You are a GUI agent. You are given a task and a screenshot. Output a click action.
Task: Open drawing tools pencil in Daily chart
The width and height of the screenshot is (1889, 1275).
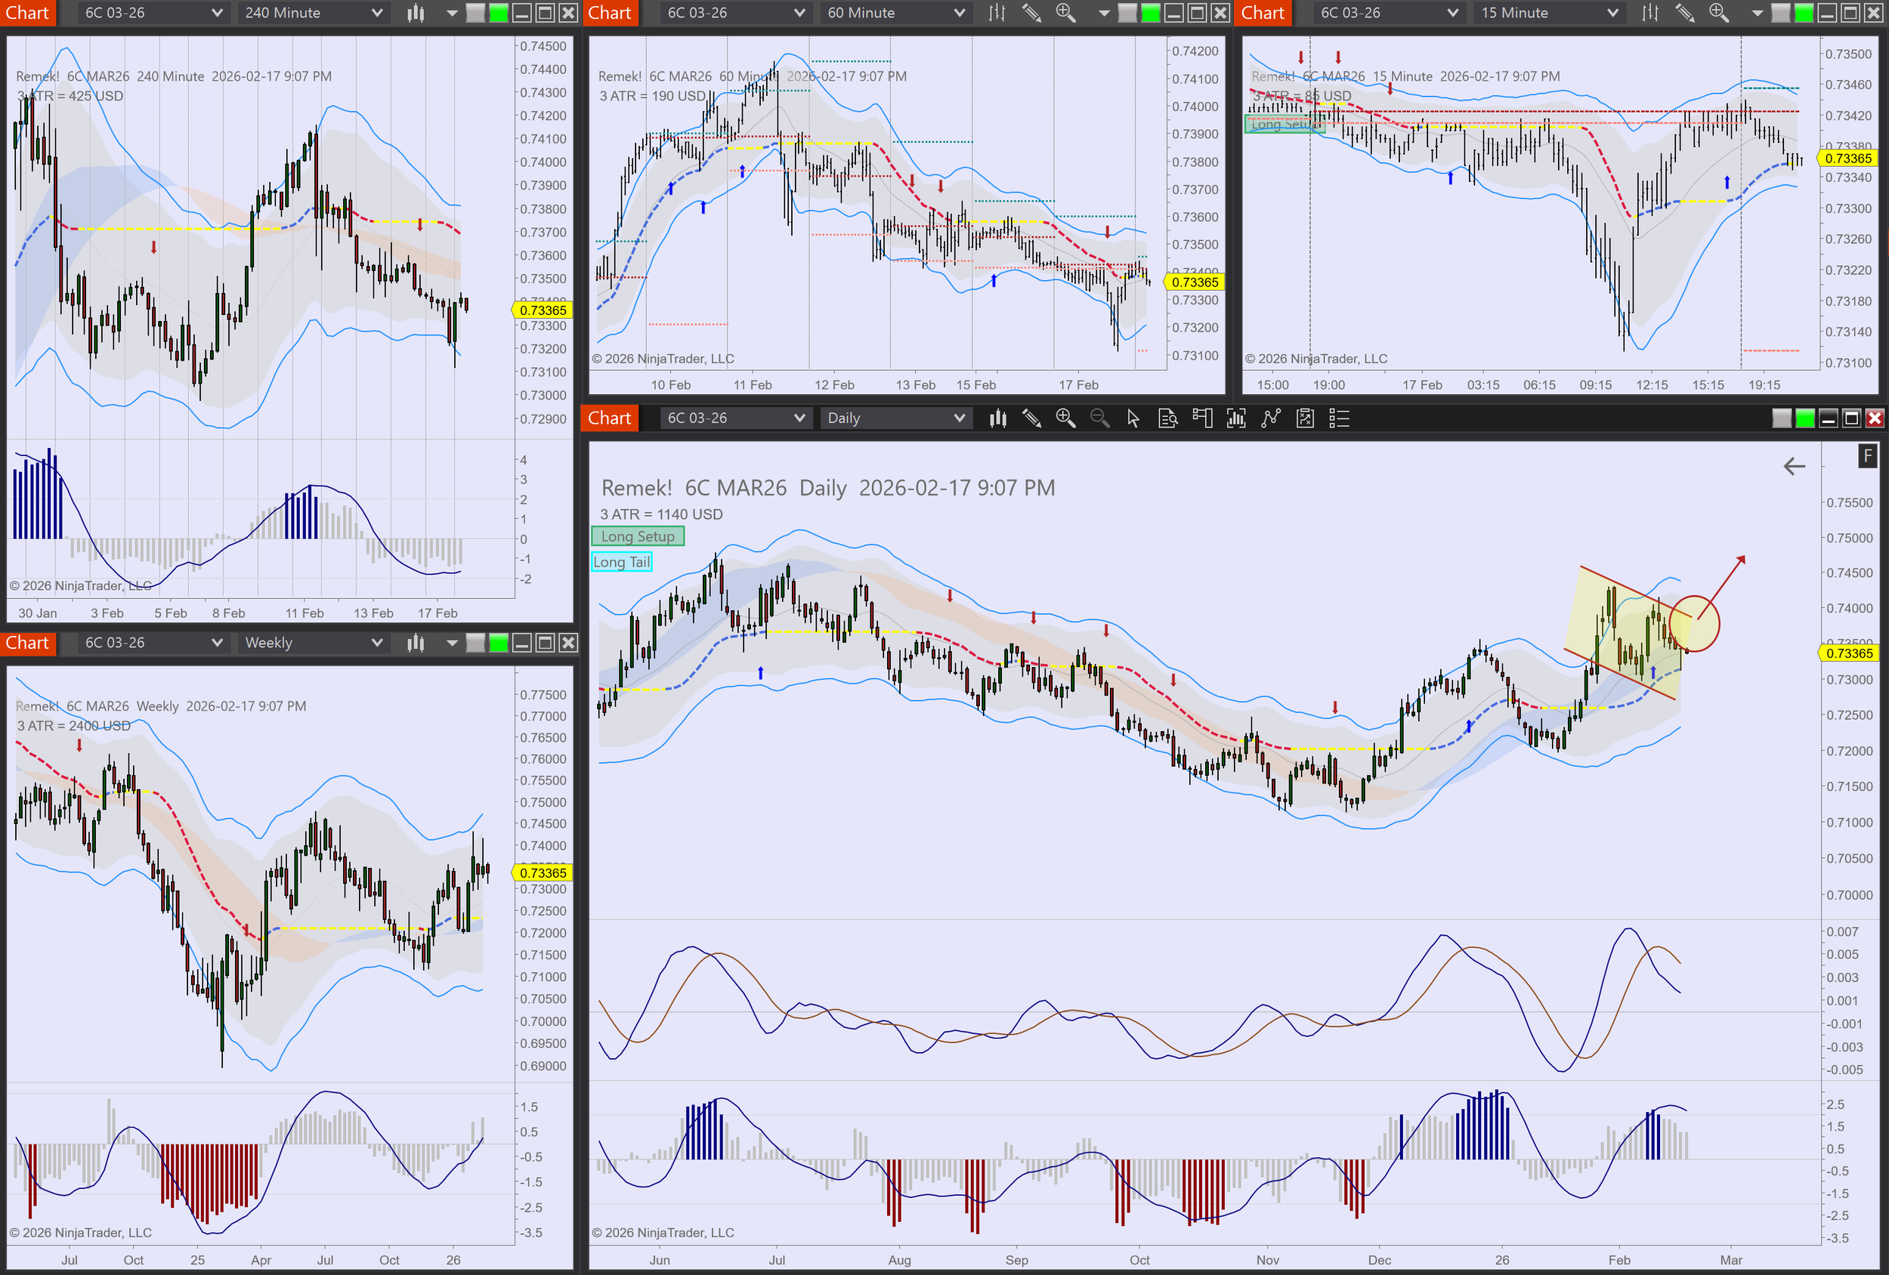tap(1031, 418)
